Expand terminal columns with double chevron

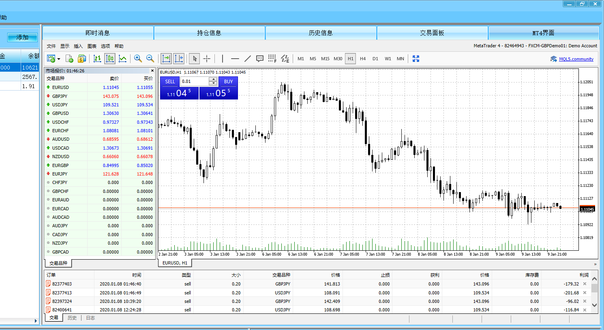point(595,264)
